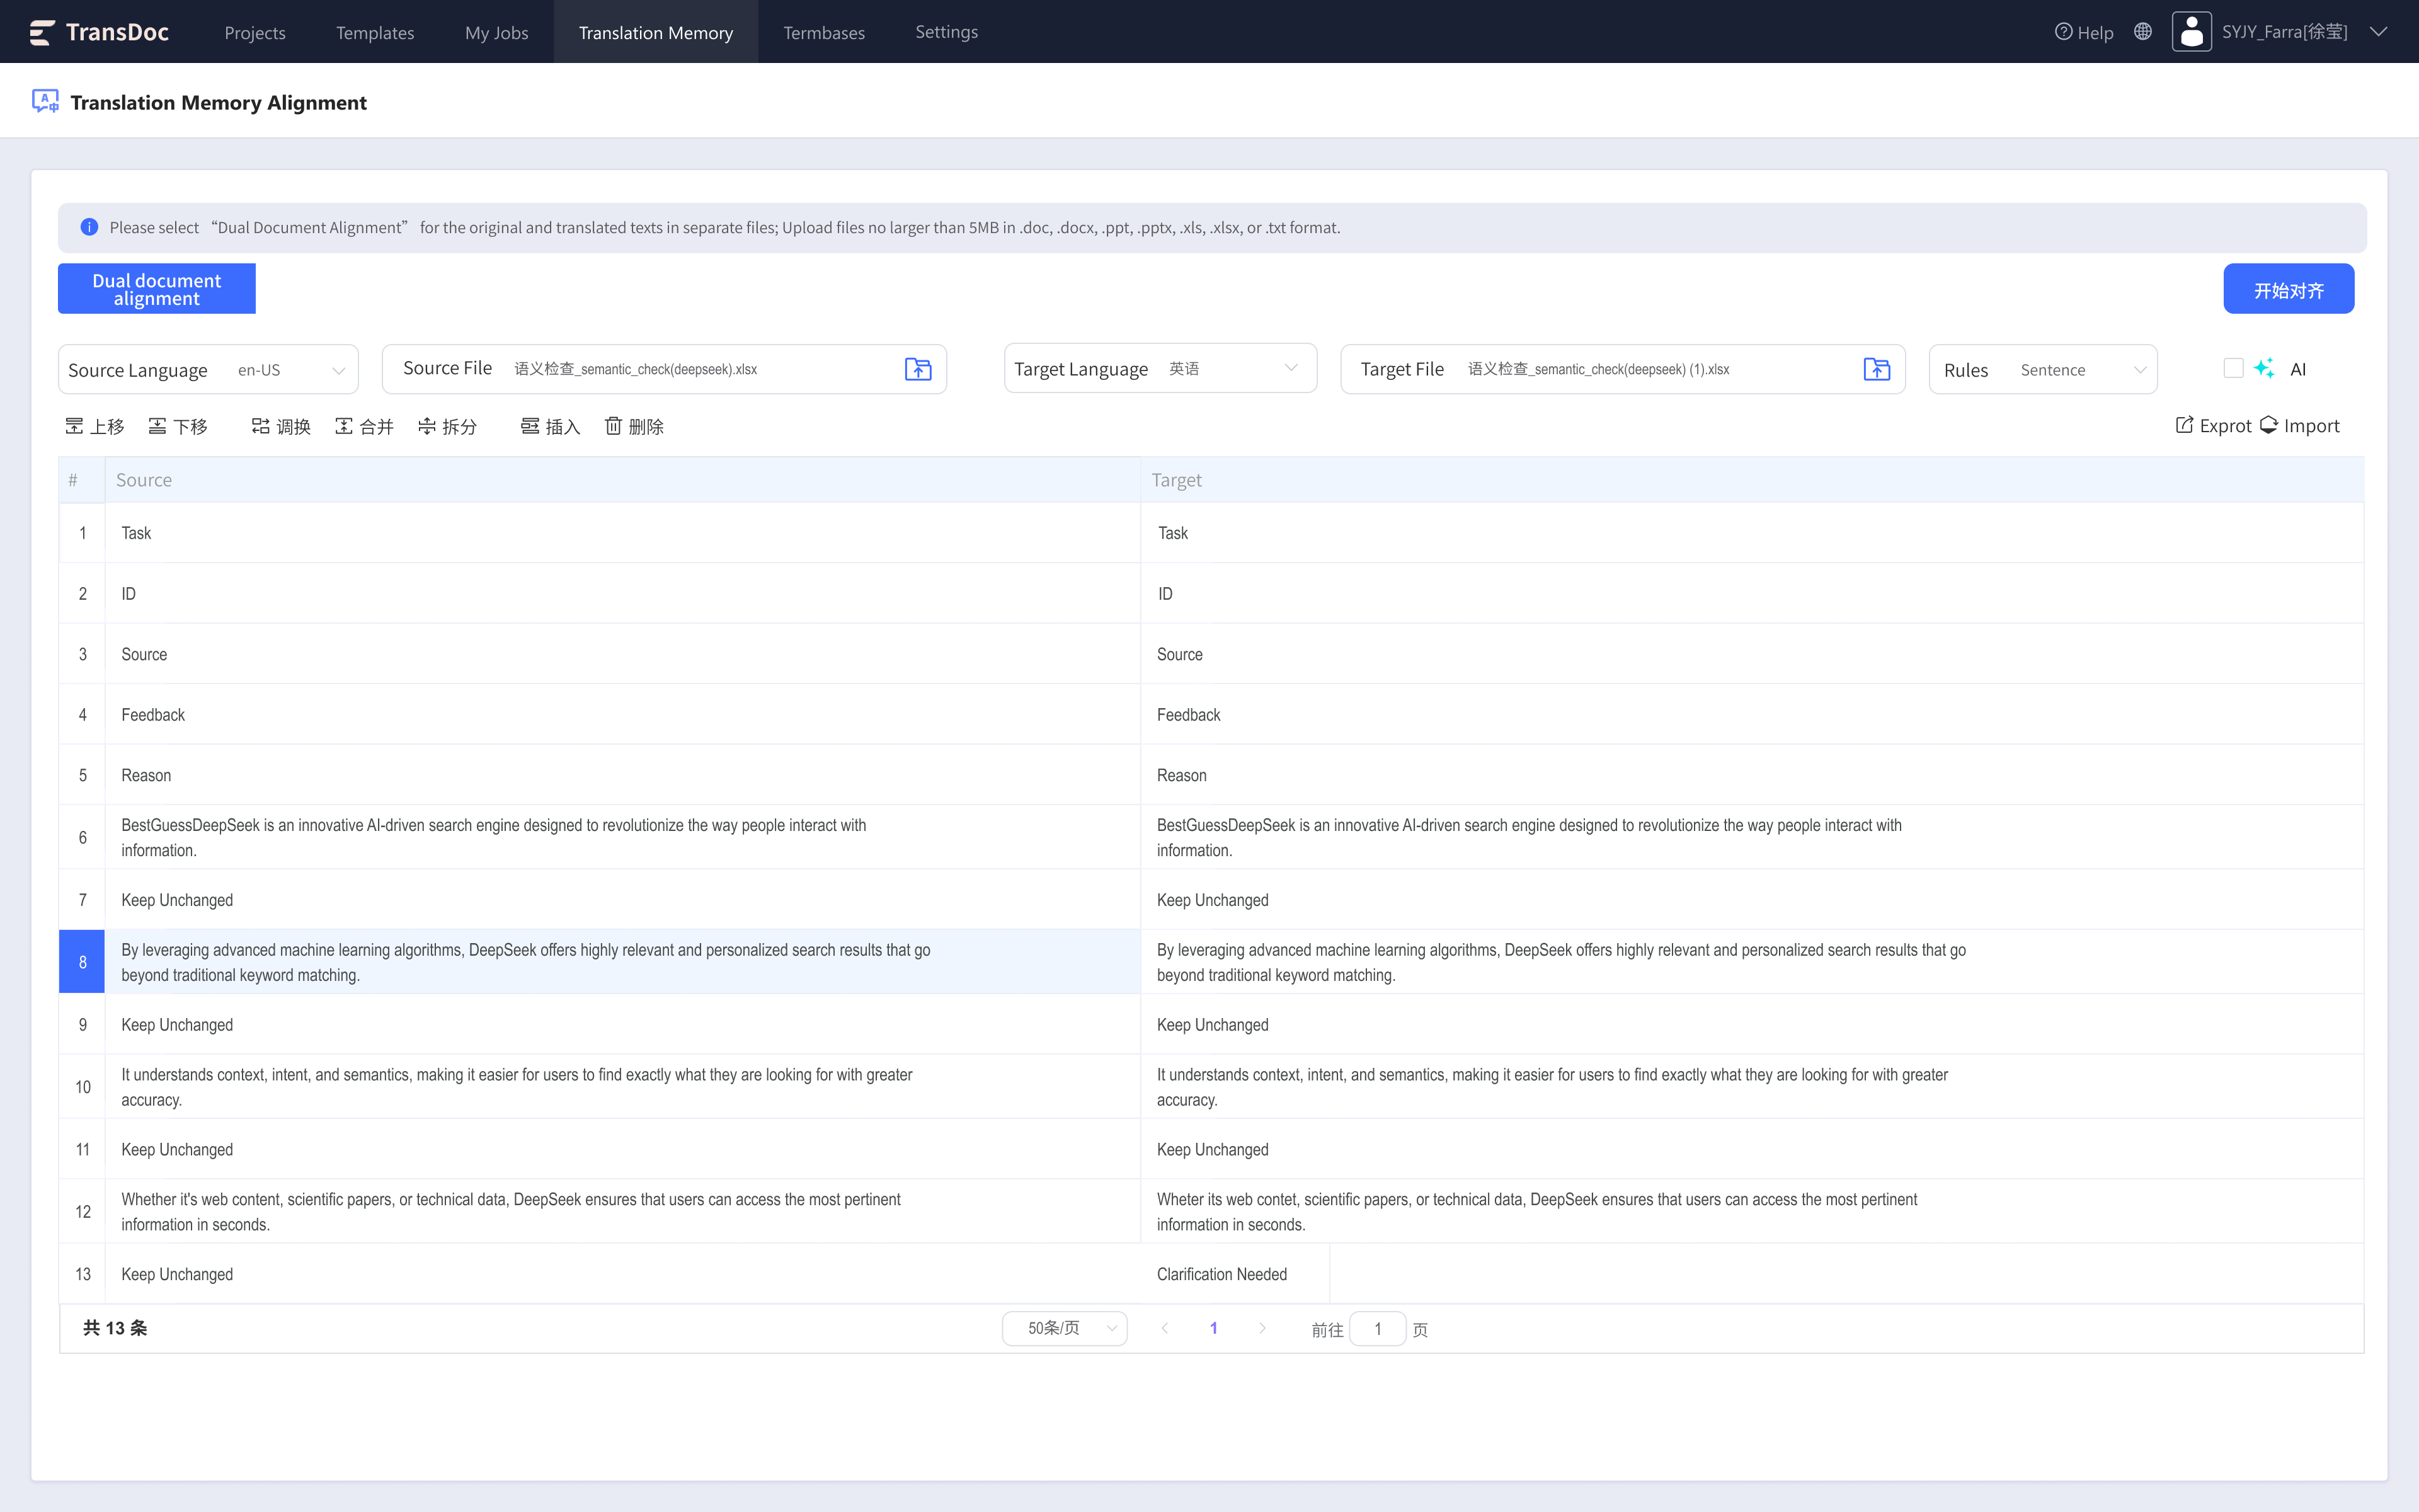Viewport: 2419px width, 1512px height.
Task: Click the 插入 insert tool
Action: (x=551, y=427)
